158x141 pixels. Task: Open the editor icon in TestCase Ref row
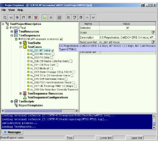(153, 42)
